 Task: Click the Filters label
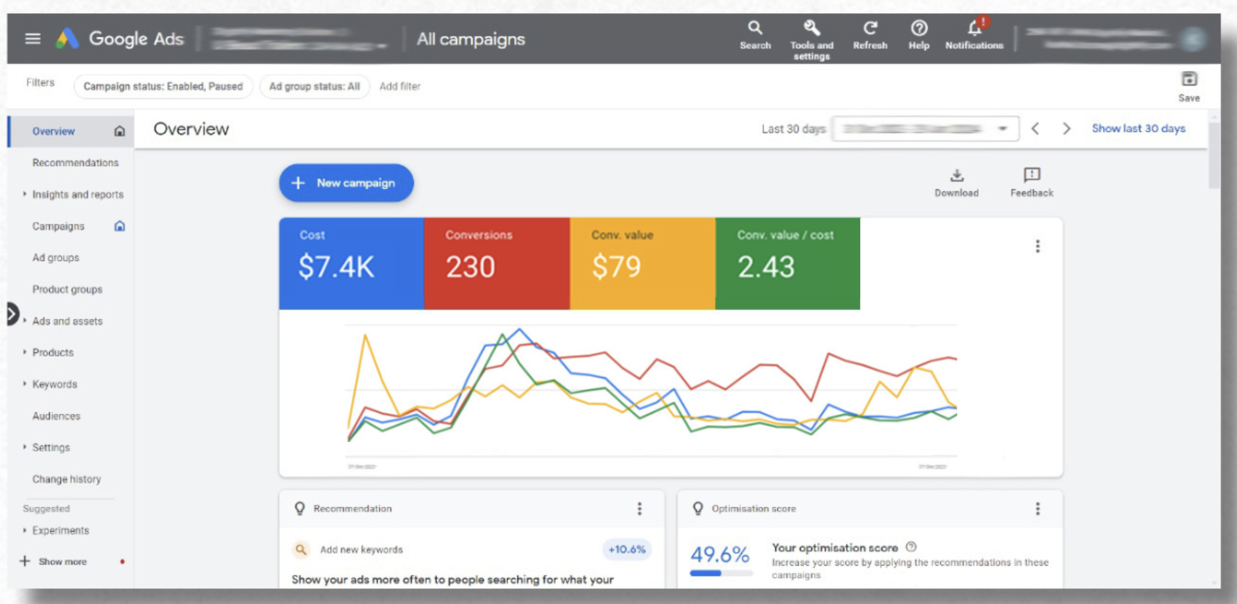point(40,82)
